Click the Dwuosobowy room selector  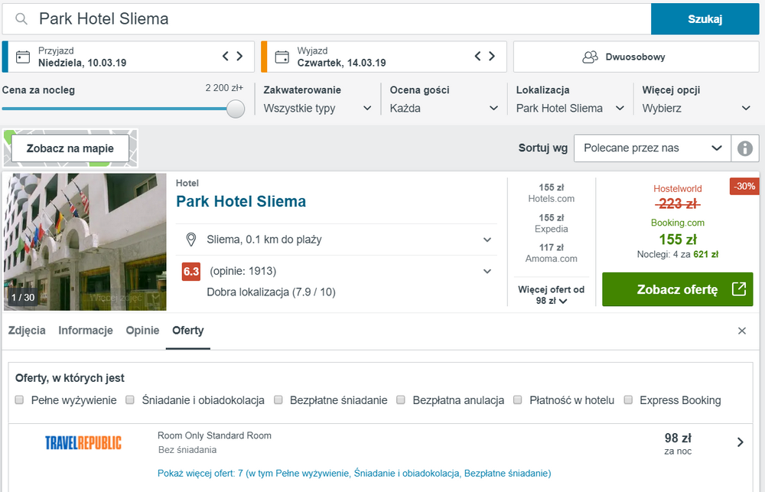click(x=636, y=57)
